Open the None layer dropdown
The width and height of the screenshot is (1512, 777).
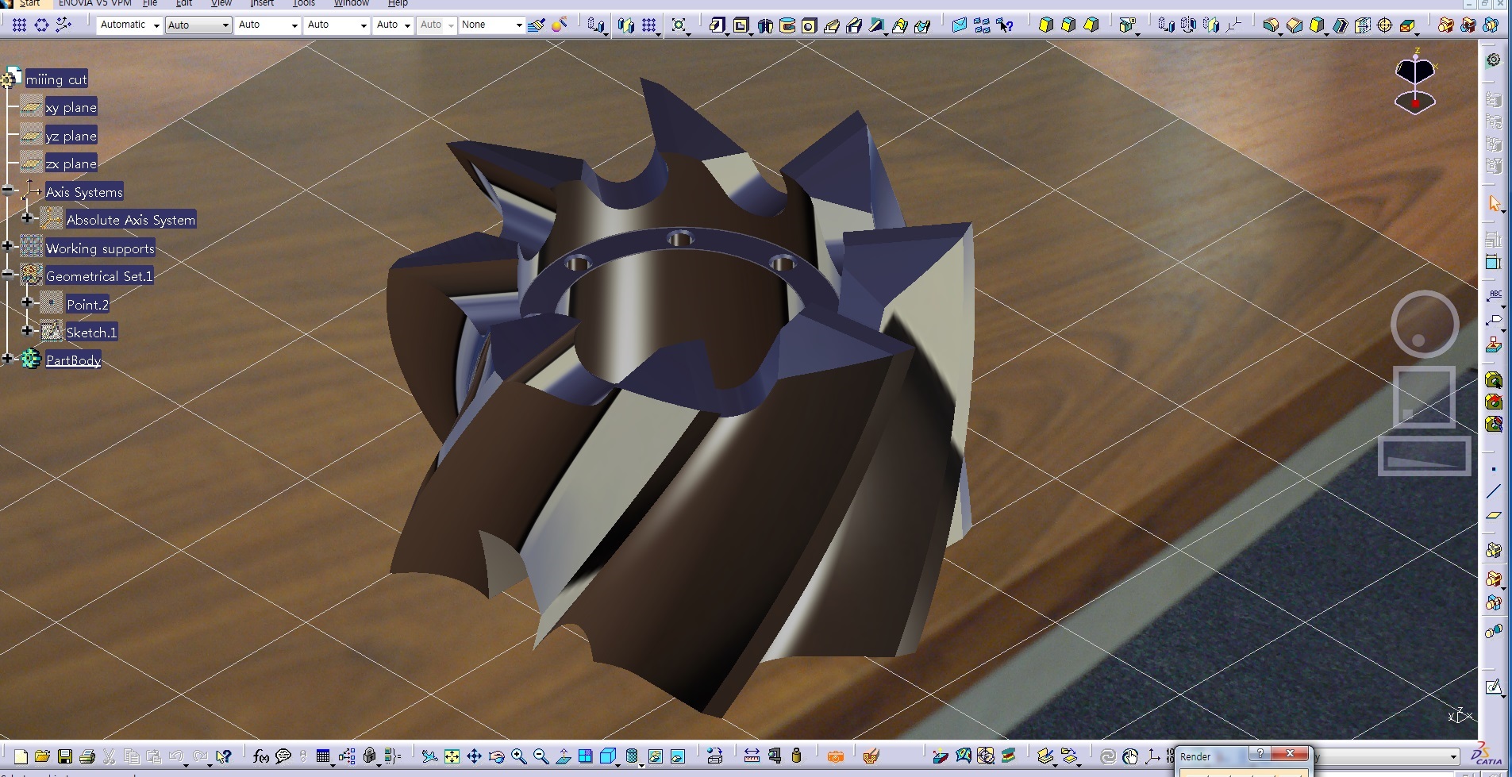point(491,25)
